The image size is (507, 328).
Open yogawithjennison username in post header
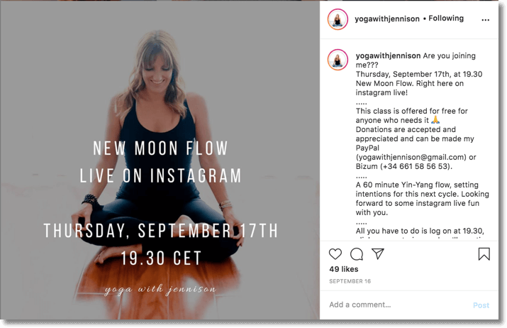click(x=387, y=18)
